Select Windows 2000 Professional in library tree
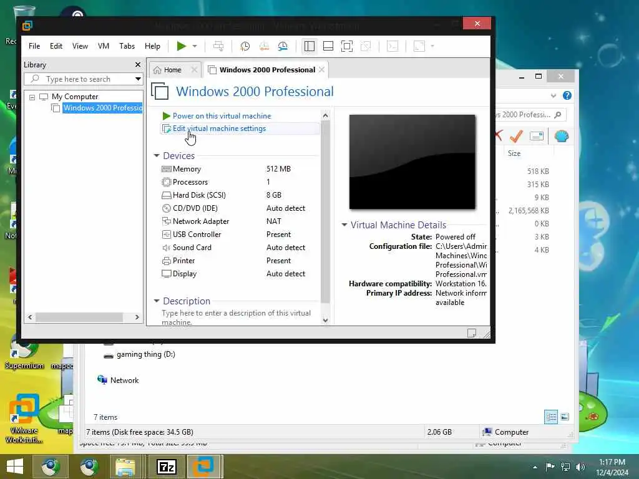This screenshot has height=479, width=639. (103, 108)
